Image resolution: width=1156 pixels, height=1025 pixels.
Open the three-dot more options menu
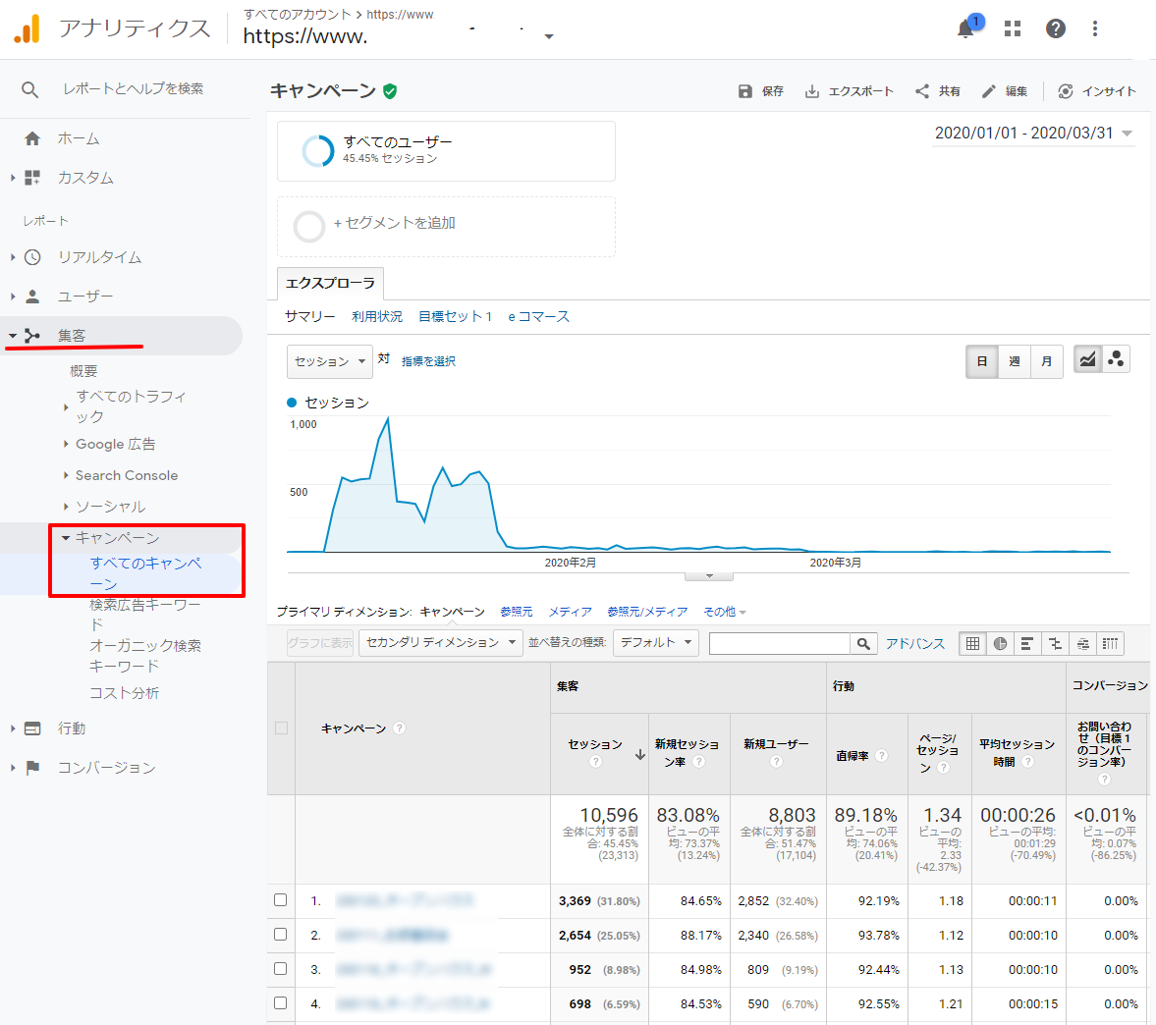1095,28
